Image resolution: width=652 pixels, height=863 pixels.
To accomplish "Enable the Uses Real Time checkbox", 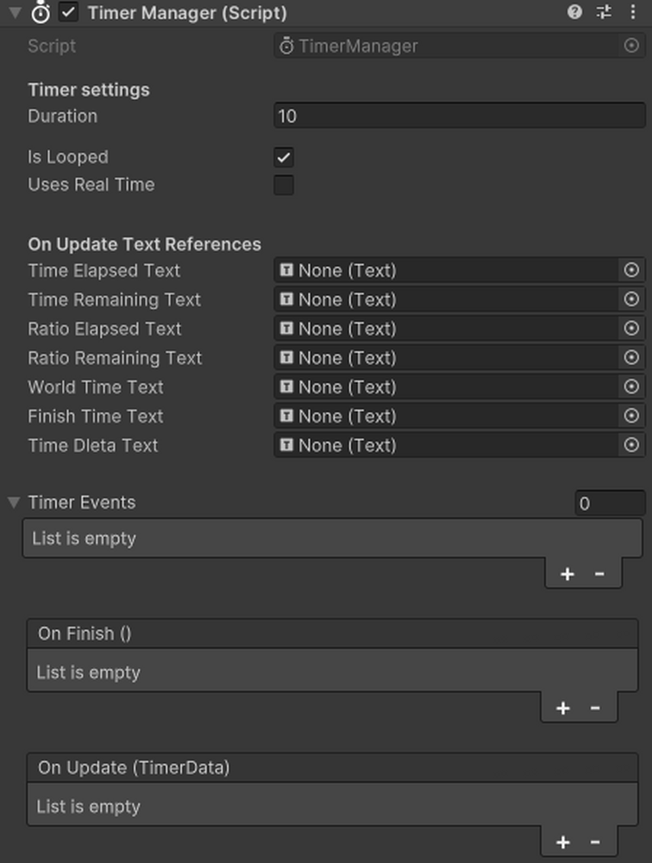I will point(284,185).
